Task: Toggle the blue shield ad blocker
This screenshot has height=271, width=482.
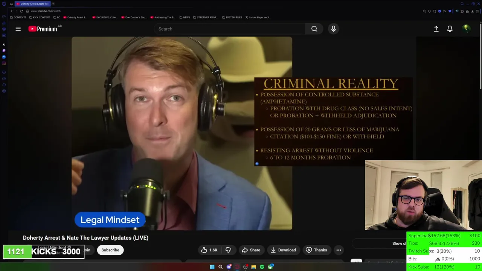Action: pos(439,11)
